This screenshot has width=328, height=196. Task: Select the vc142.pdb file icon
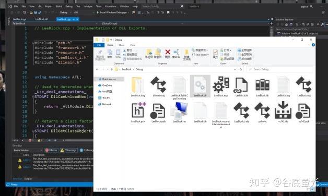click(303, 111)
